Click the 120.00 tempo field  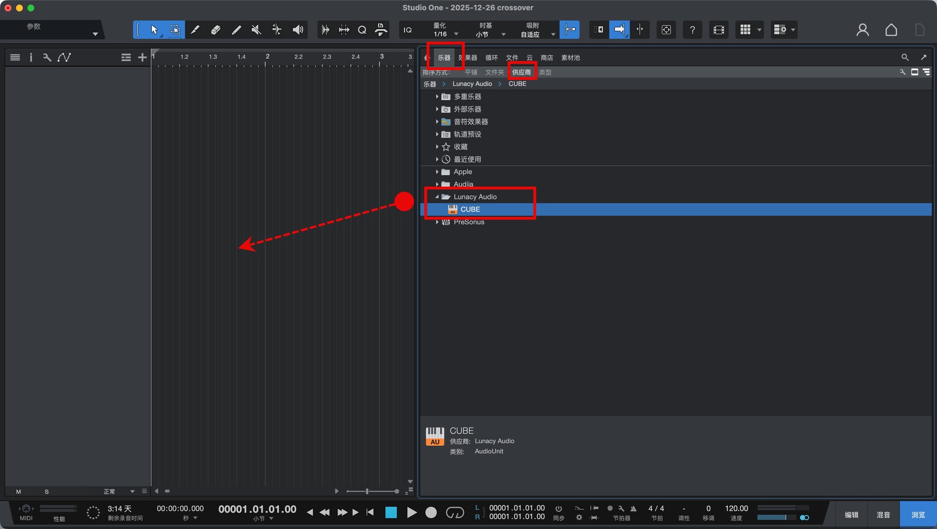pos(736,509)
